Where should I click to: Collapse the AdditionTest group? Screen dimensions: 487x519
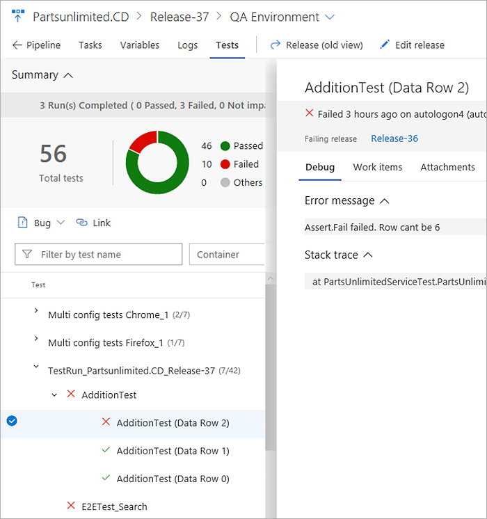(x=54, y=395)
